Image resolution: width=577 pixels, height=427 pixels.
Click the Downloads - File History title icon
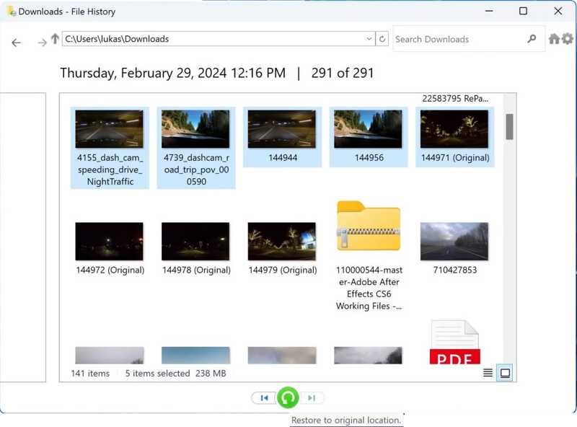click(12, 12)
